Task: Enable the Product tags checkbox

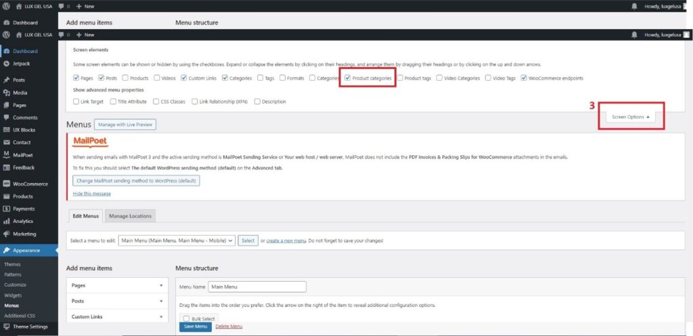Action: tap(400, 78)
